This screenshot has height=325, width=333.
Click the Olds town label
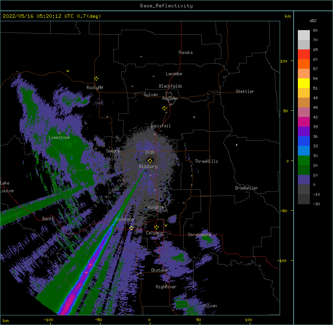click(150, 152)
